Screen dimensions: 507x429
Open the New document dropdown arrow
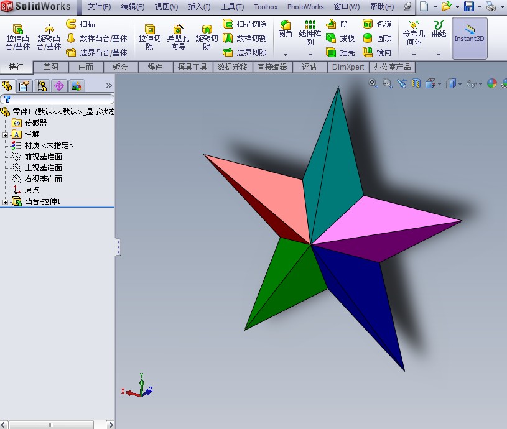click(435, 7)
